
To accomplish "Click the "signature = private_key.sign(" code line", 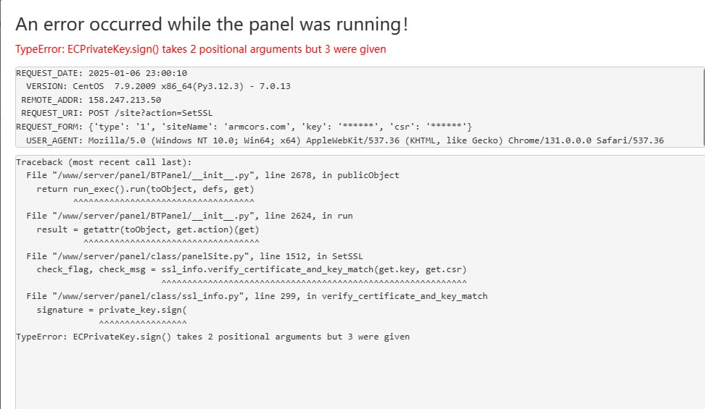I will click(112, 310).
